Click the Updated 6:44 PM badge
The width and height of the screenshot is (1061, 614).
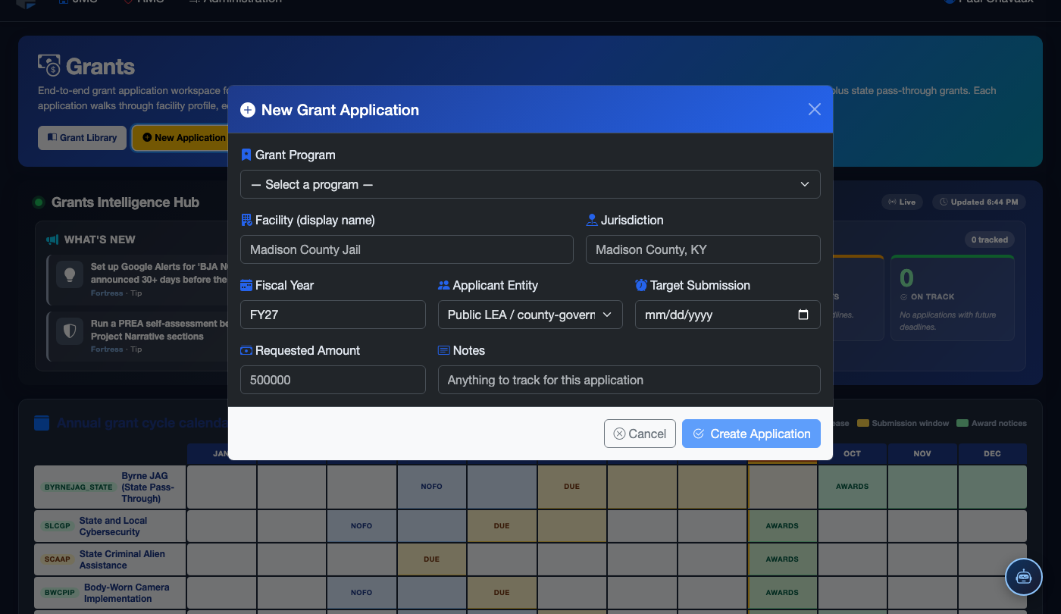tap(979, 202)
